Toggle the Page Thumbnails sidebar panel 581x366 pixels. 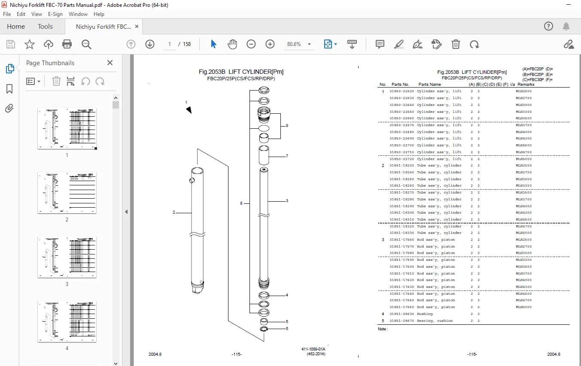[9, 69]
